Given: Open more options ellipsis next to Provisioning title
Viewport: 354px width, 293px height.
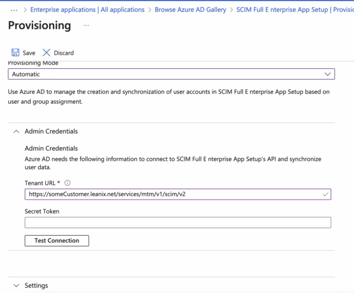Looking at the screenshot, I should tap(86, 26).
